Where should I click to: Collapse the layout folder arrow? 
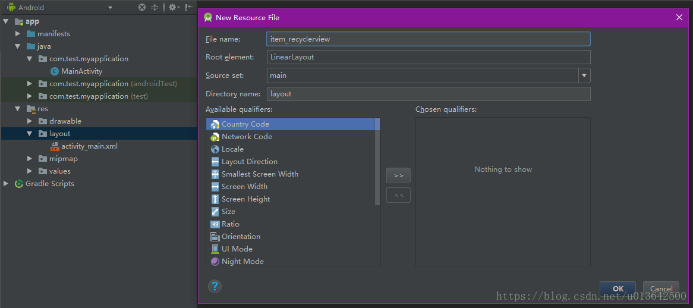coord(29,133)
